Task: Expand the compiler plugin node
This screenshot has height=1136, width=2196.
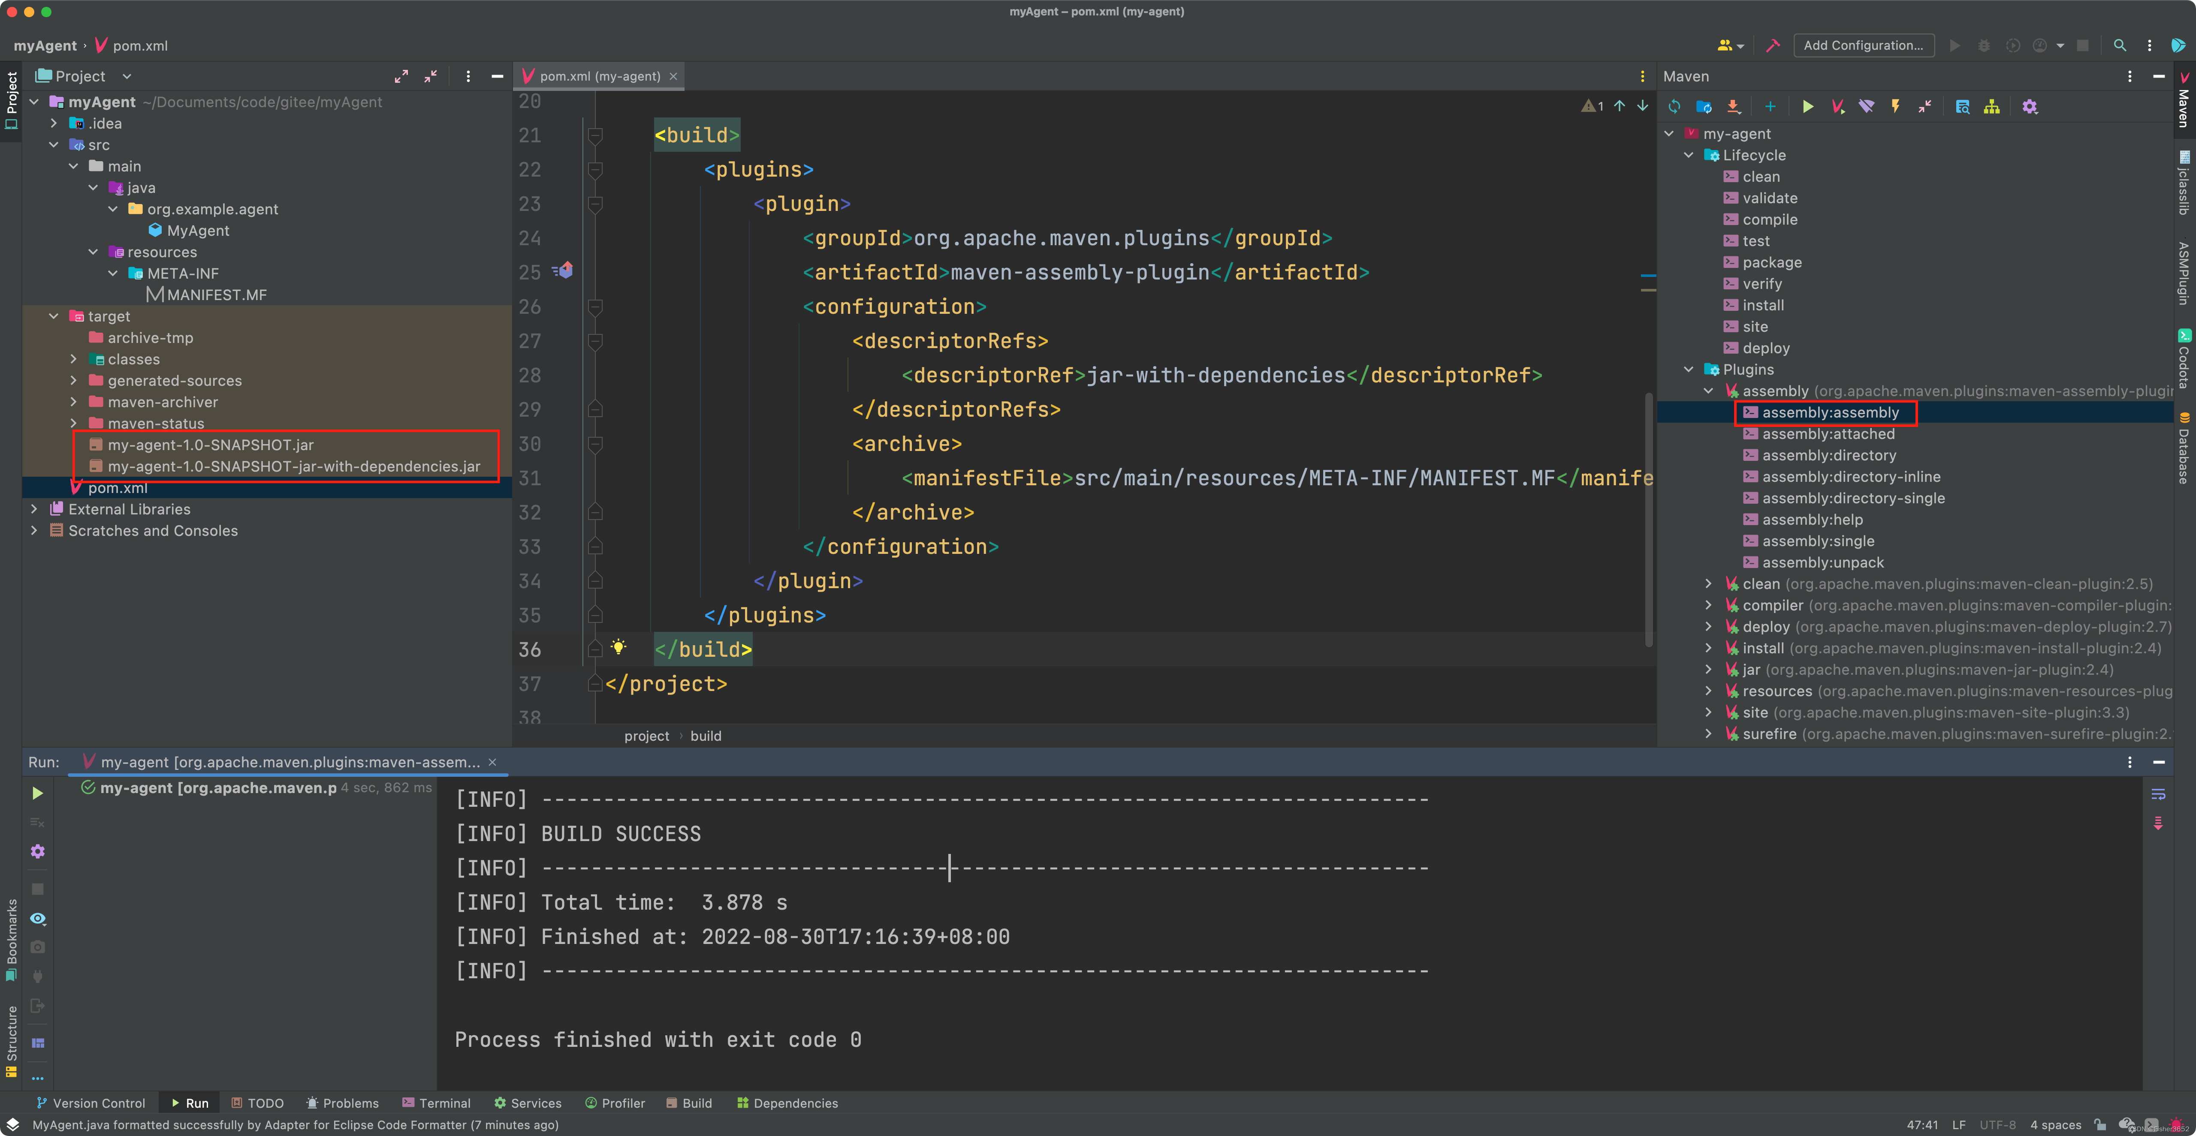Action: (x=1708, y=605)
